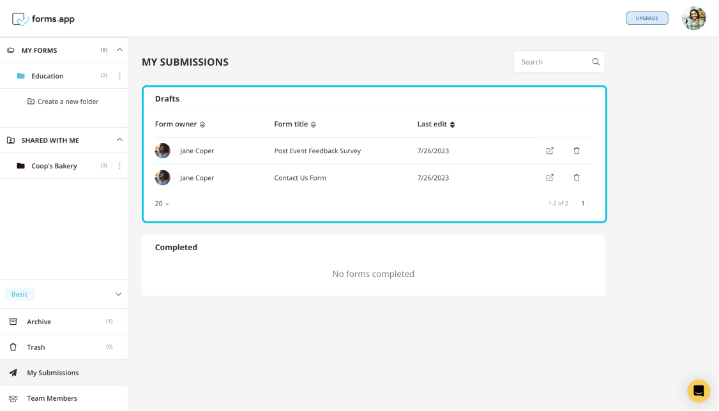Open Post Event Feedback Survey via external link icon

point(549,151)
